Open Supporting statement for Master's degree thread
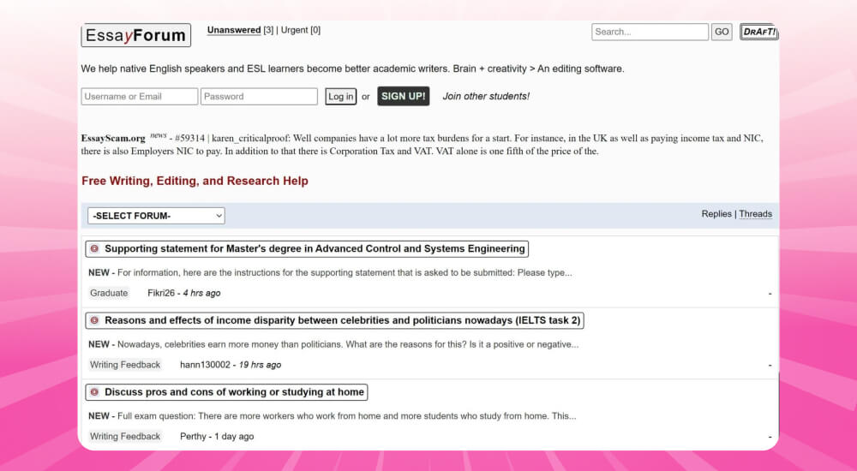This screenshot has width=857, height=471. pos(314,249)
